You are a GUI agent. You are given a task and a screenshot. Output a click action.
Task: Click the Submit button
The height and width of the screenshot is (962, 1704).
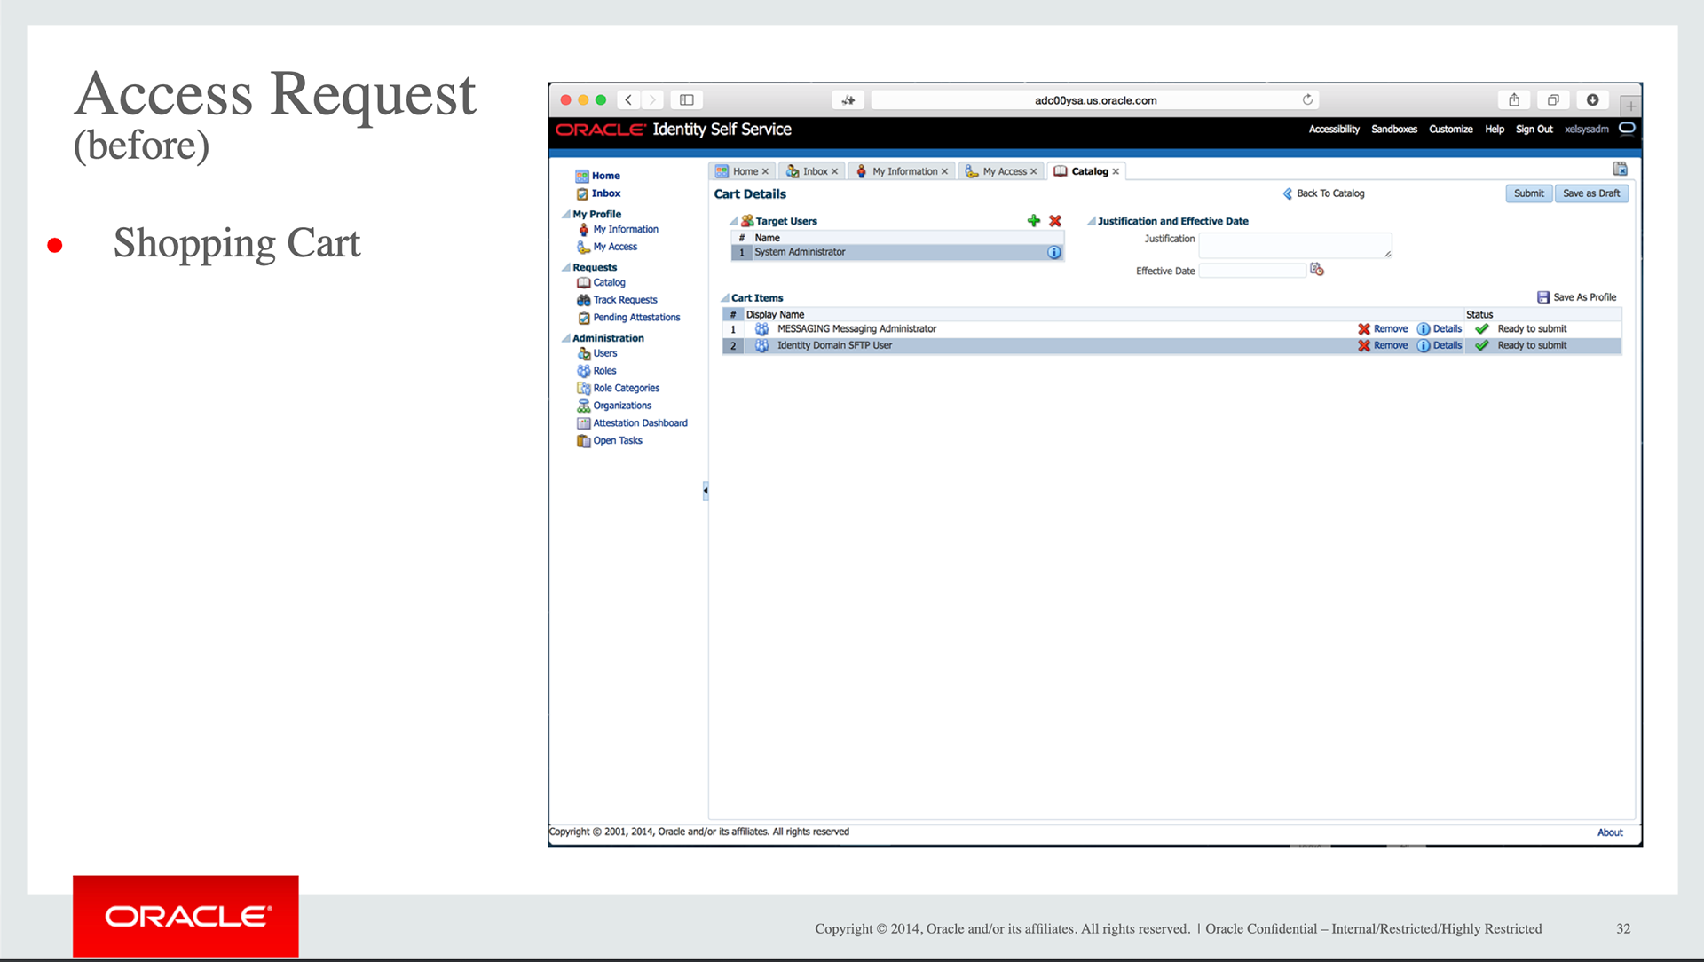(x=1528, y=193)
